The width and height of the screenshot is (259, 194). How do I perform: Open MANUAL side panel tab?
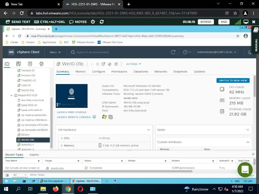[x=256, y=40]
